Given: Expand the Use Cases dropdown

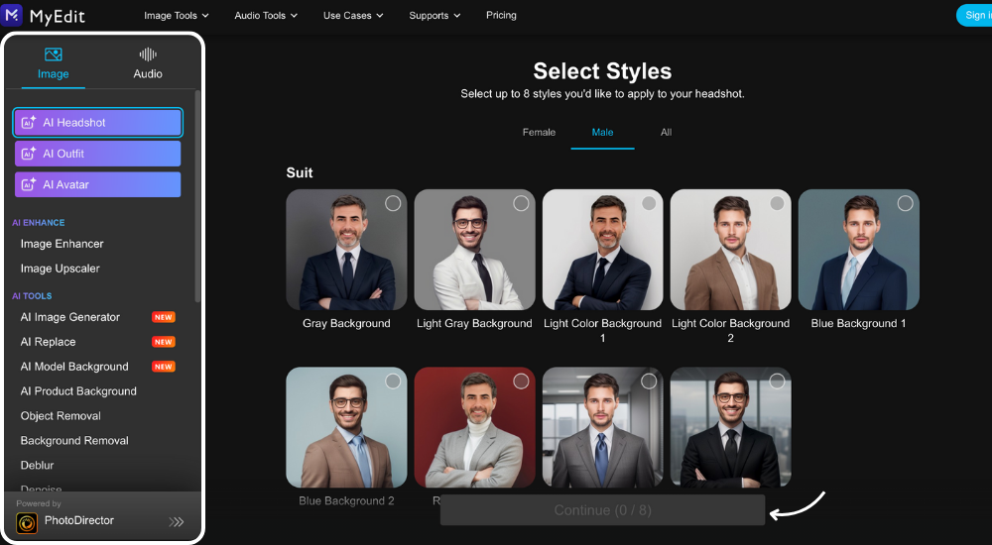Looking at the screenshot, I should click(x=353, y=15).
